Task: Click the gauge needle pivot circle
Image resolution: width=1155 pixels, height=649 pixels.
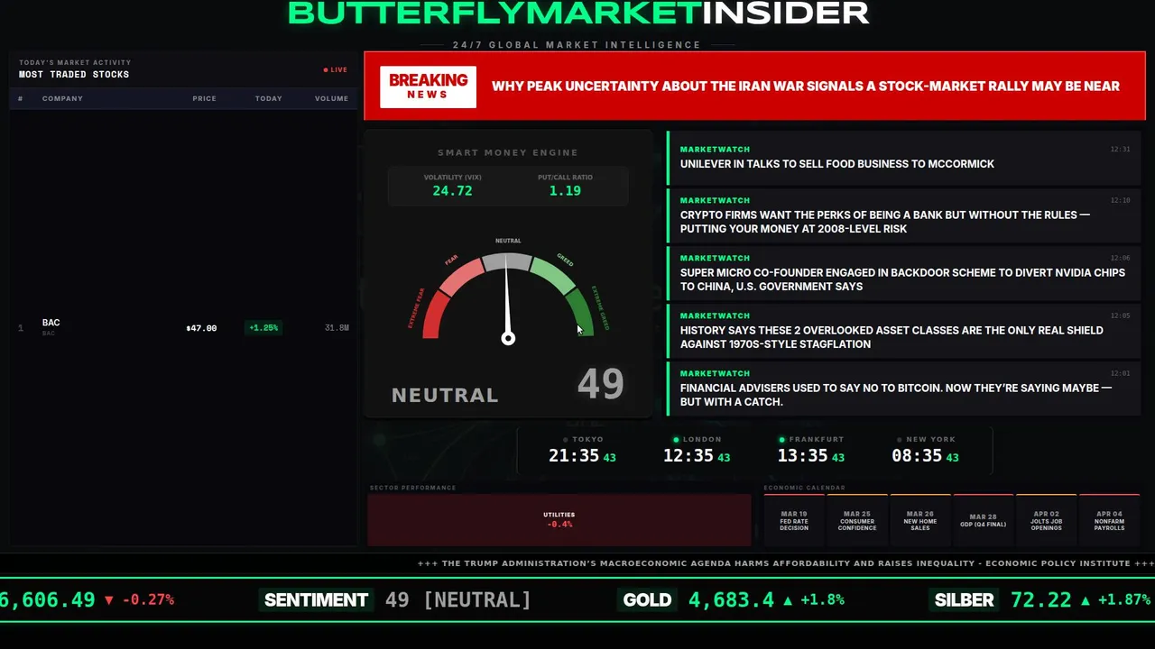Action: 508,338
